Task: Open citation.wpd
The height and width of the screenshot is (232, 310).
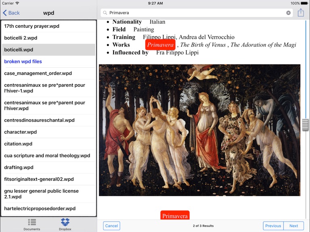Action: 48,144
